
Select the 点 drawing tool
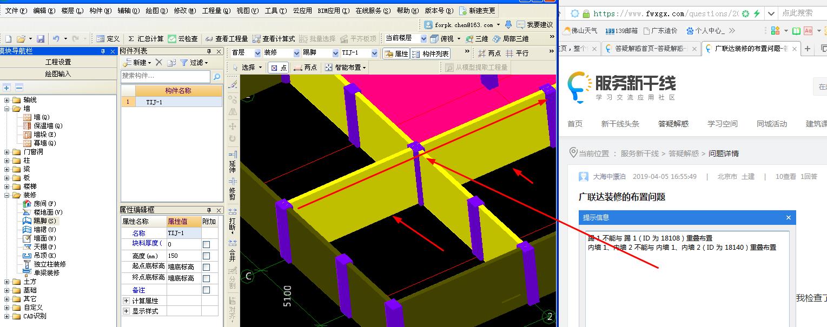click(x=279, y=68)
